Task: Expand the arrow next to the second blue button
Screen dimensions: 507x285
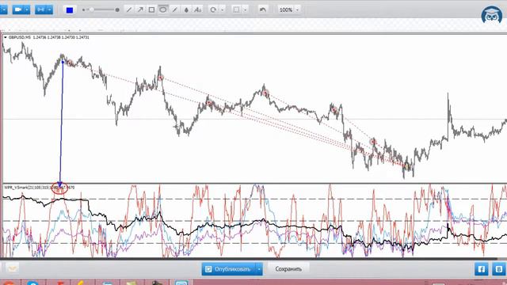Action: point(49,9)
